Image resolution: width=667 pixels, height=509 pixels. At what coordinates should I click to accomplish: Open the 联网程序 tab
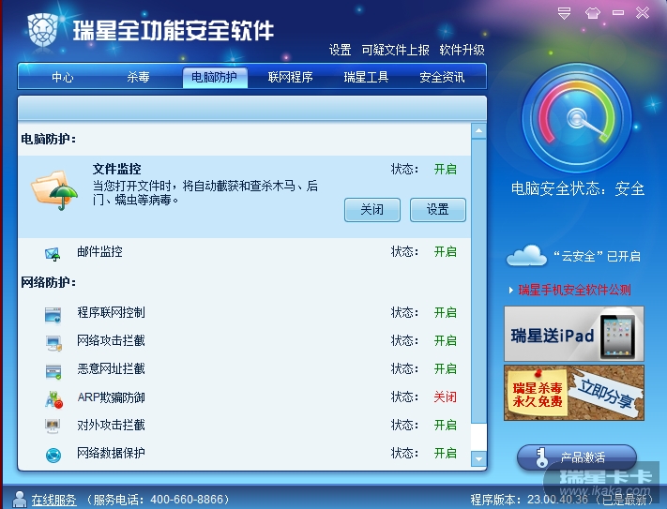(x=290, y=77)
